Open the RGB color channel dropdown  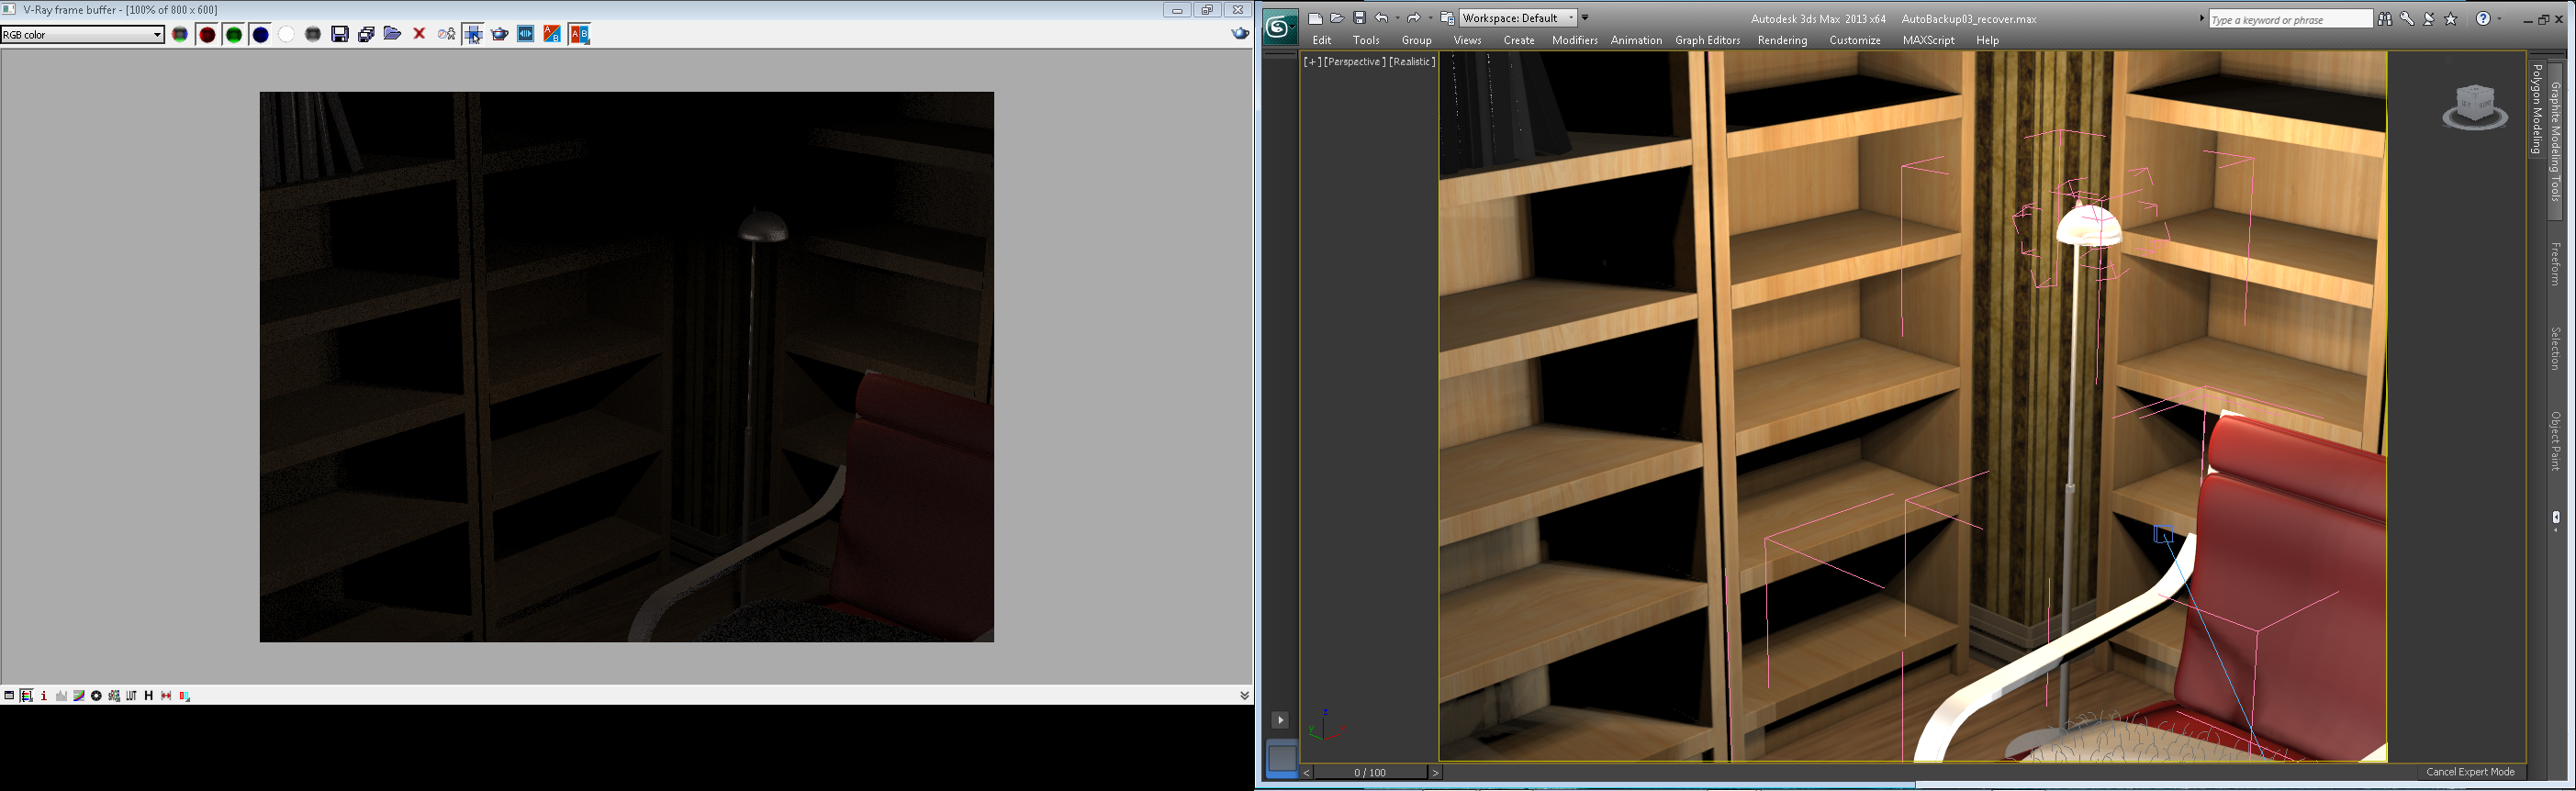click(82, 35)
